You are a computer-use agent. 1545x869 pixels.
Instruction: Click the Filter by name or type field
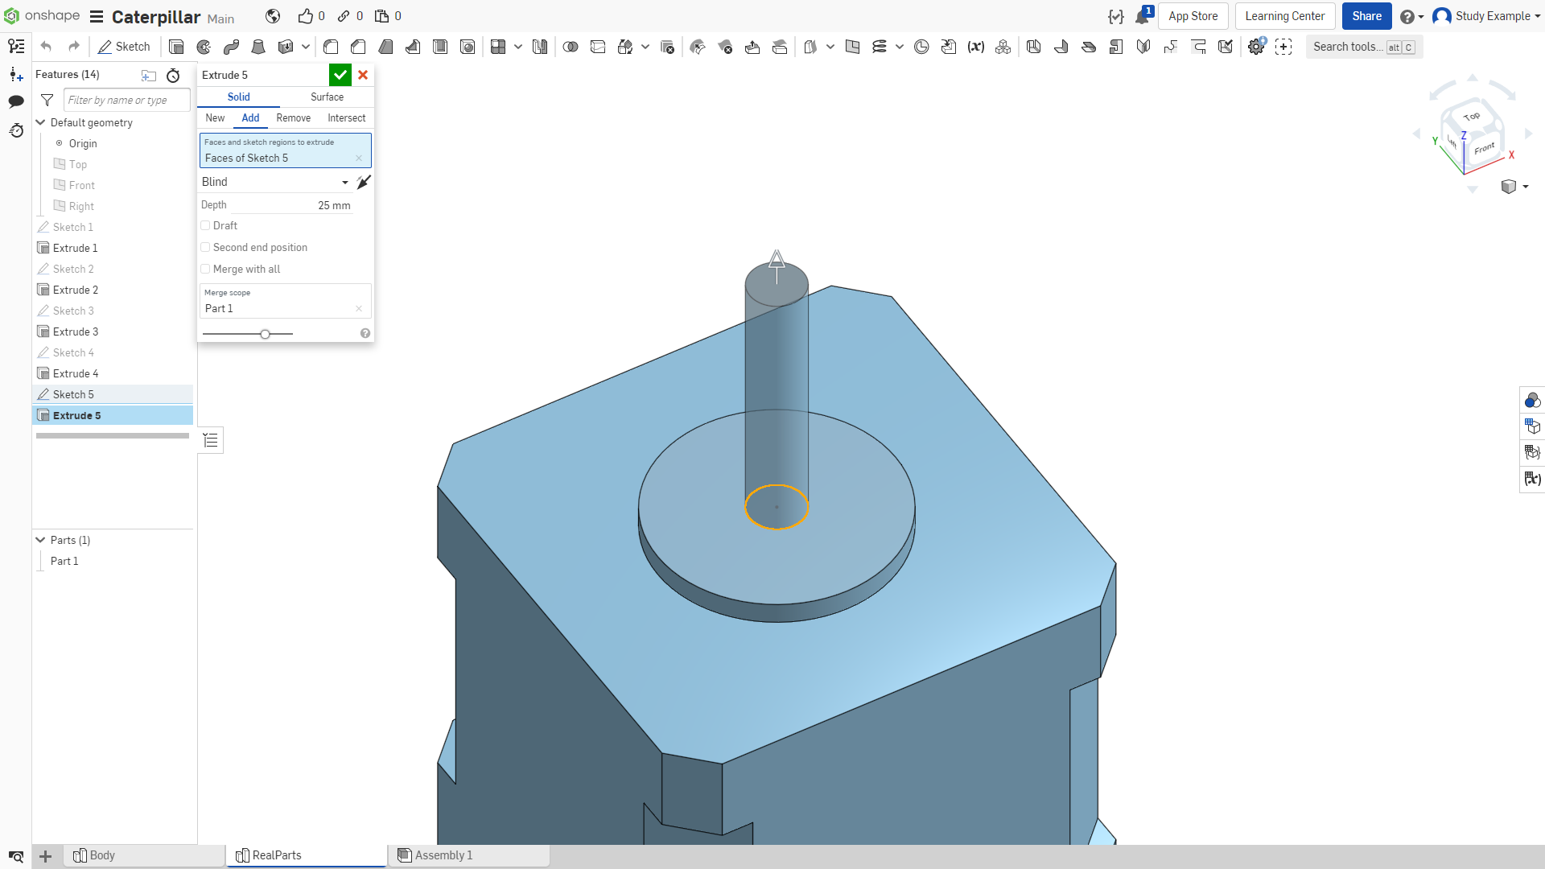pyautogui.click(x=127, y=100)
